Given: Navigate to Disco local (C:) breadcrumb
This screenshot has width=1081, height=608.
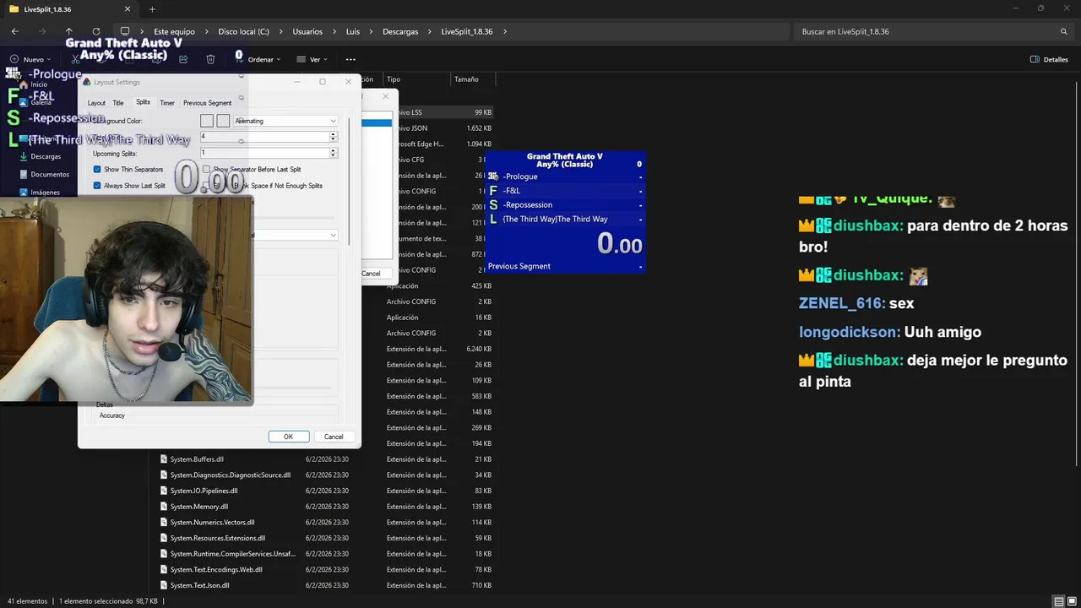Looking at the screenshot, I should (x=243, y=31).
